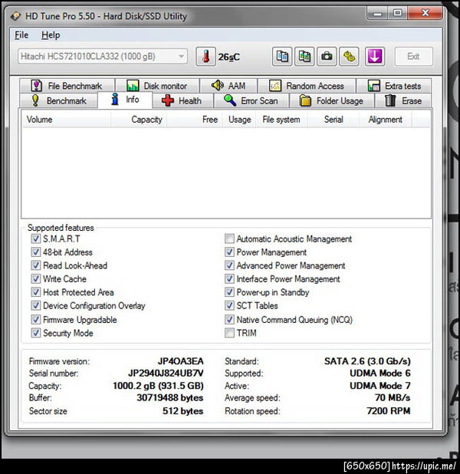Click the Usage column header
460x474 pixels.
(239, 120)
